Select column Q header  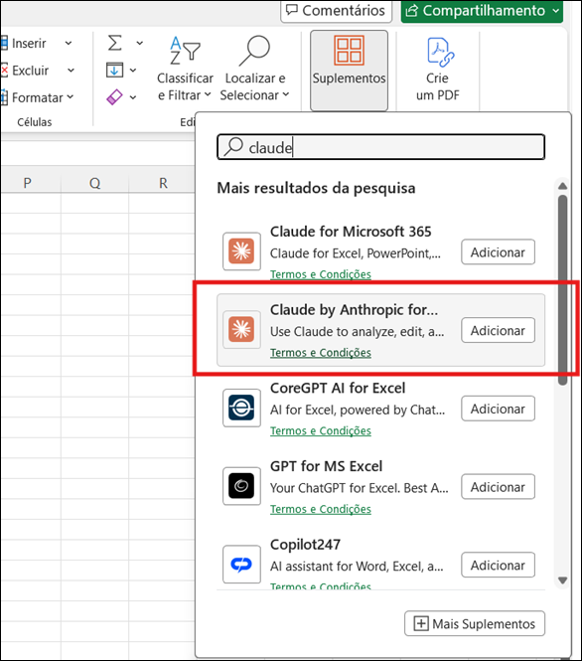click(x=94, y=183)
